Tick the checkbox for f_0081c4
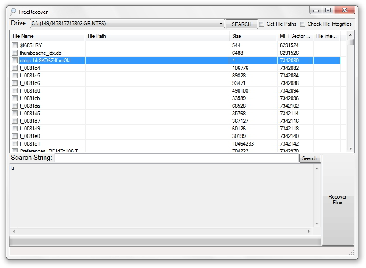 pyautogui.click(x=15, y=68)
